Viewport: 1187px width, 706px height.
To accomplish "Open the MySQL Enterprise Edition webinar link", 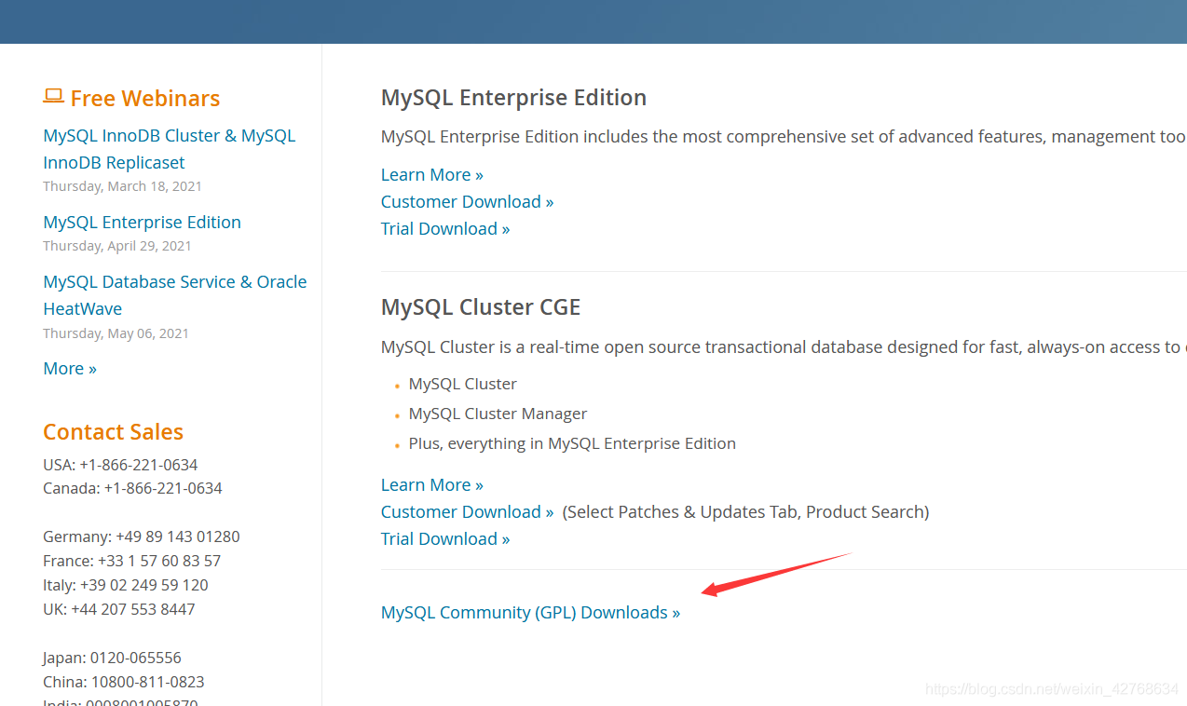I will (142, 222).
